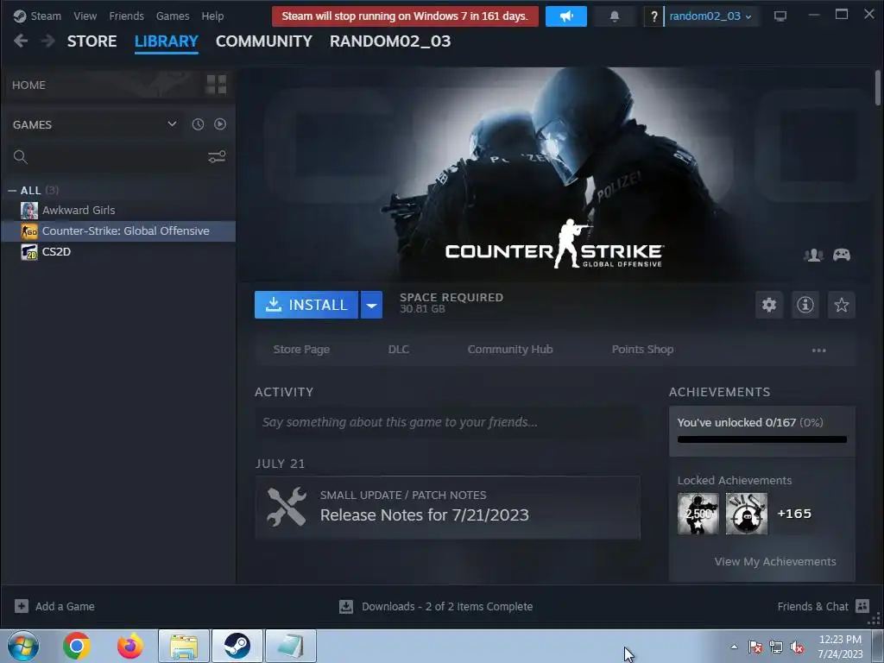884x663 pixels.
Task: Click the activity status text field
Action: [447, 422]
